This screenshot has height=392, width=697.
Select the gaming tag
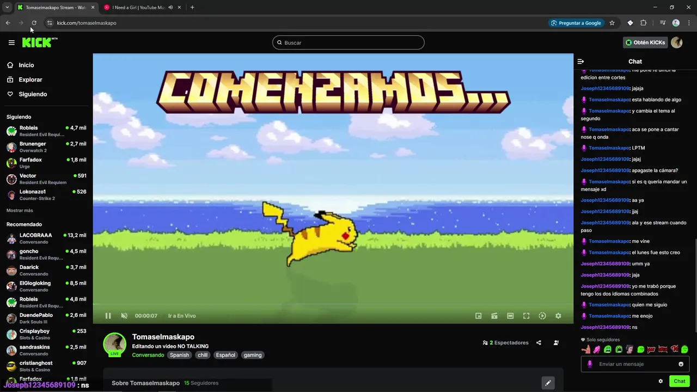pos(253,355)
